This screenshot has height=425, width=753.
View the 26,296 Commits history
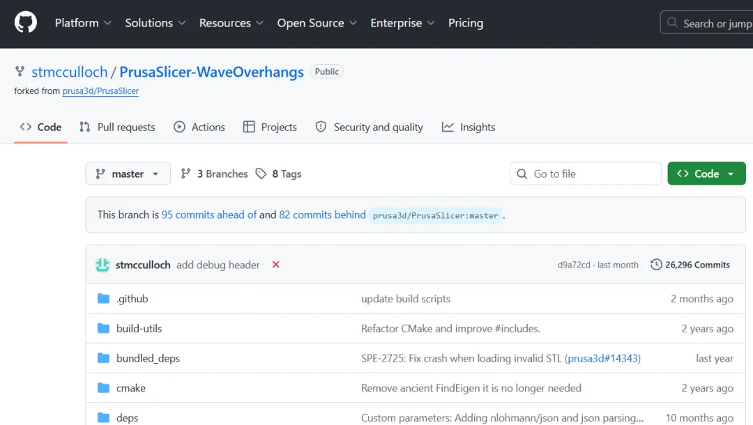click(x=690, y=265)
